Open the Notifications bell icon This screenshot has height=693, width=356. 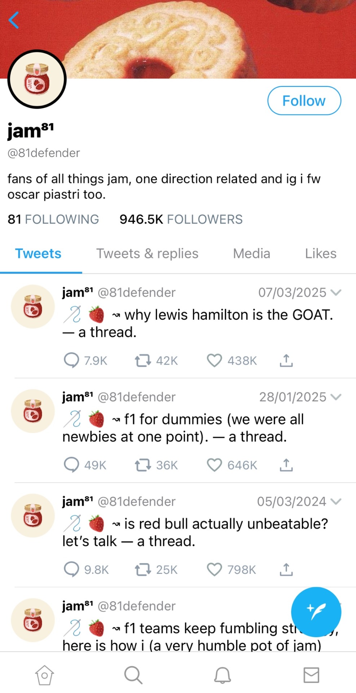coord(223,675)
